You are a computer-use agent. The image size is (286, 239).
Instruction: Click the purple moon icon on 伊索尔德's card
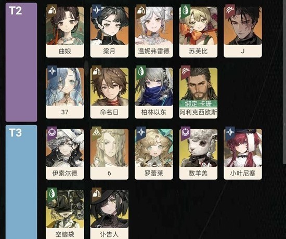tap(52, 132)
